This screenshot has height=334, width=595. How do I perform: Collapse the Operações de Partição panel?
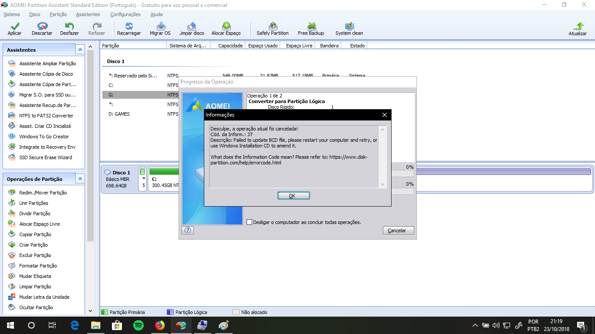pos(80,179)
